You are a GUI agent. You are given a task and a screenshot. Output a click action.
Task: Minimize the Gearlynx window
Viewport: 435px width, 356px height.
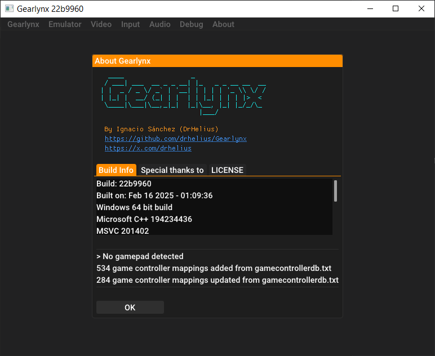(370, 8)
